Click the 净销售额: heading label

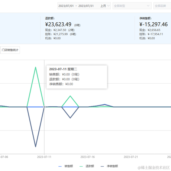tap(145, 18)
